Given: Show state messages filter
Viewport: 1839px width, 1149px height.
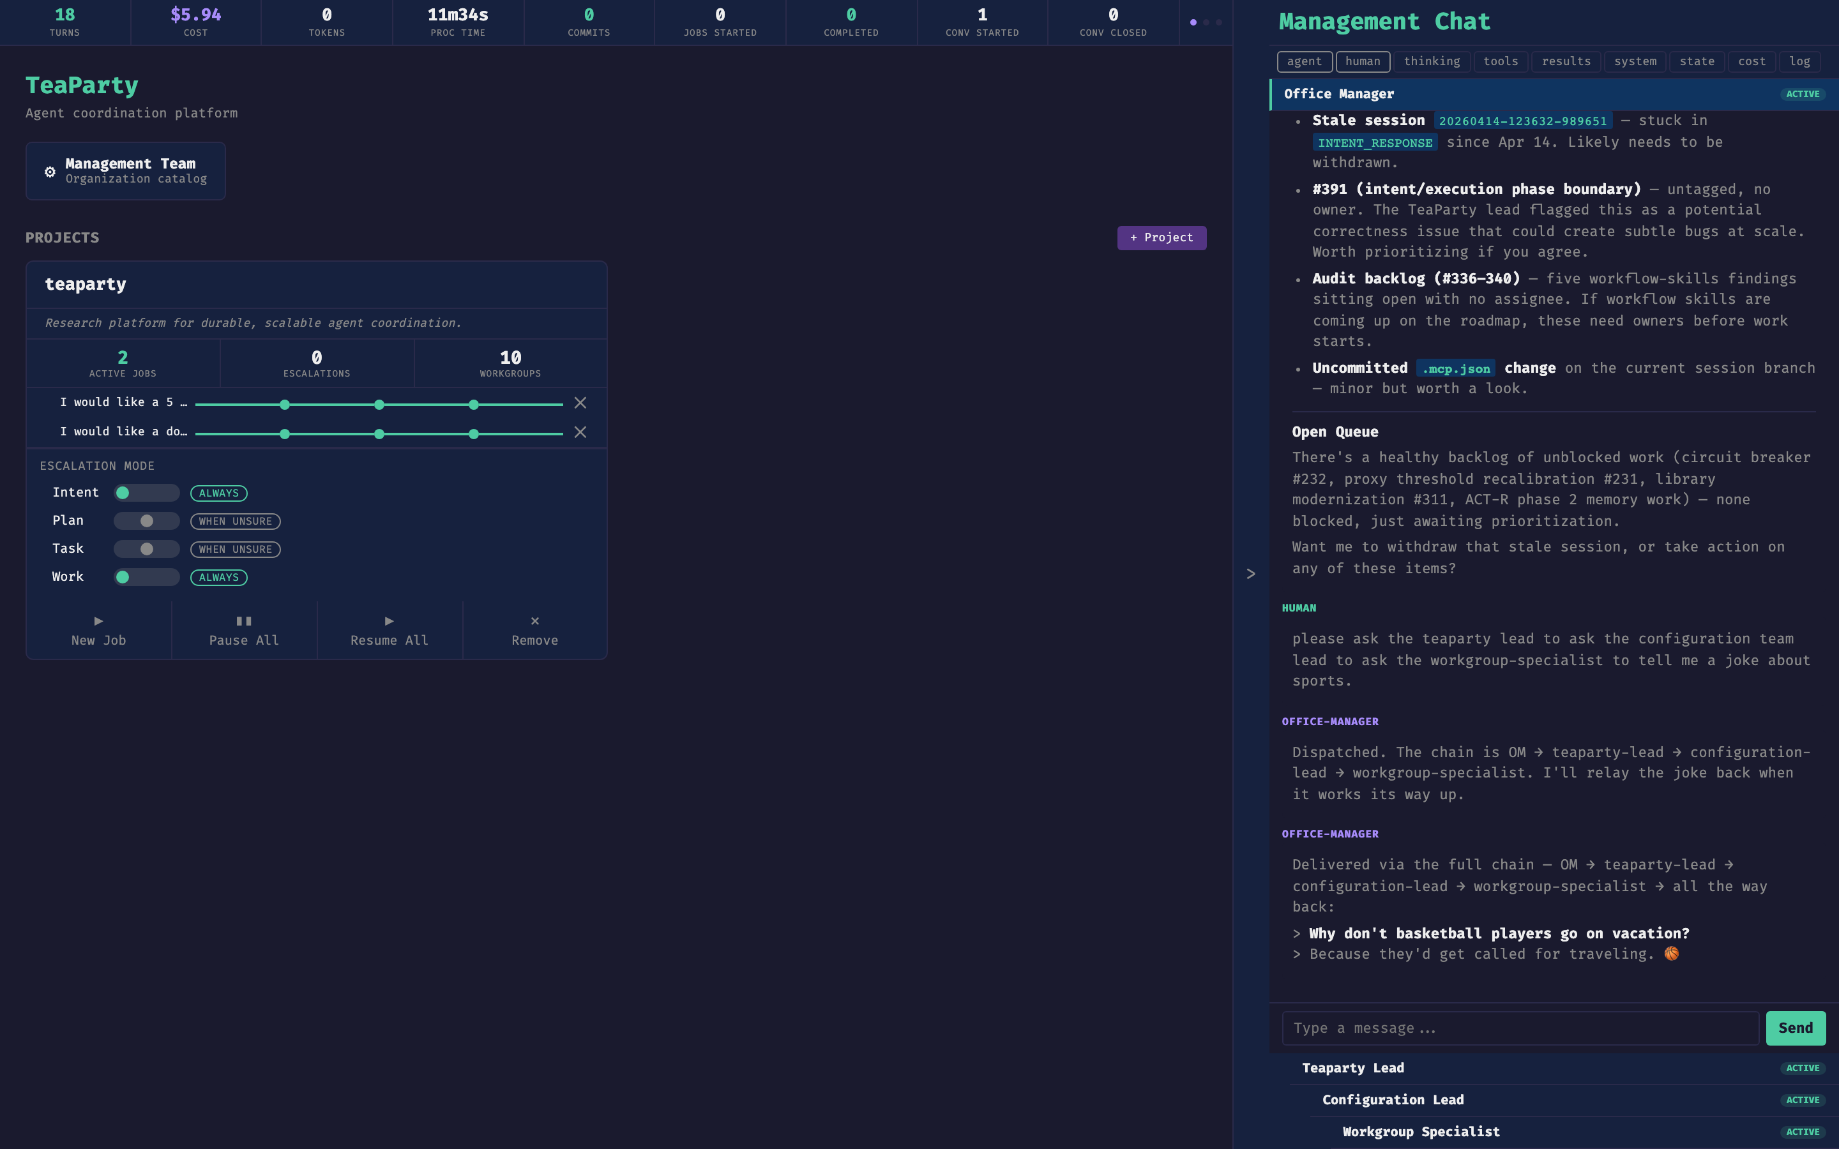Looking at the screenshot, I should 1697,61.
